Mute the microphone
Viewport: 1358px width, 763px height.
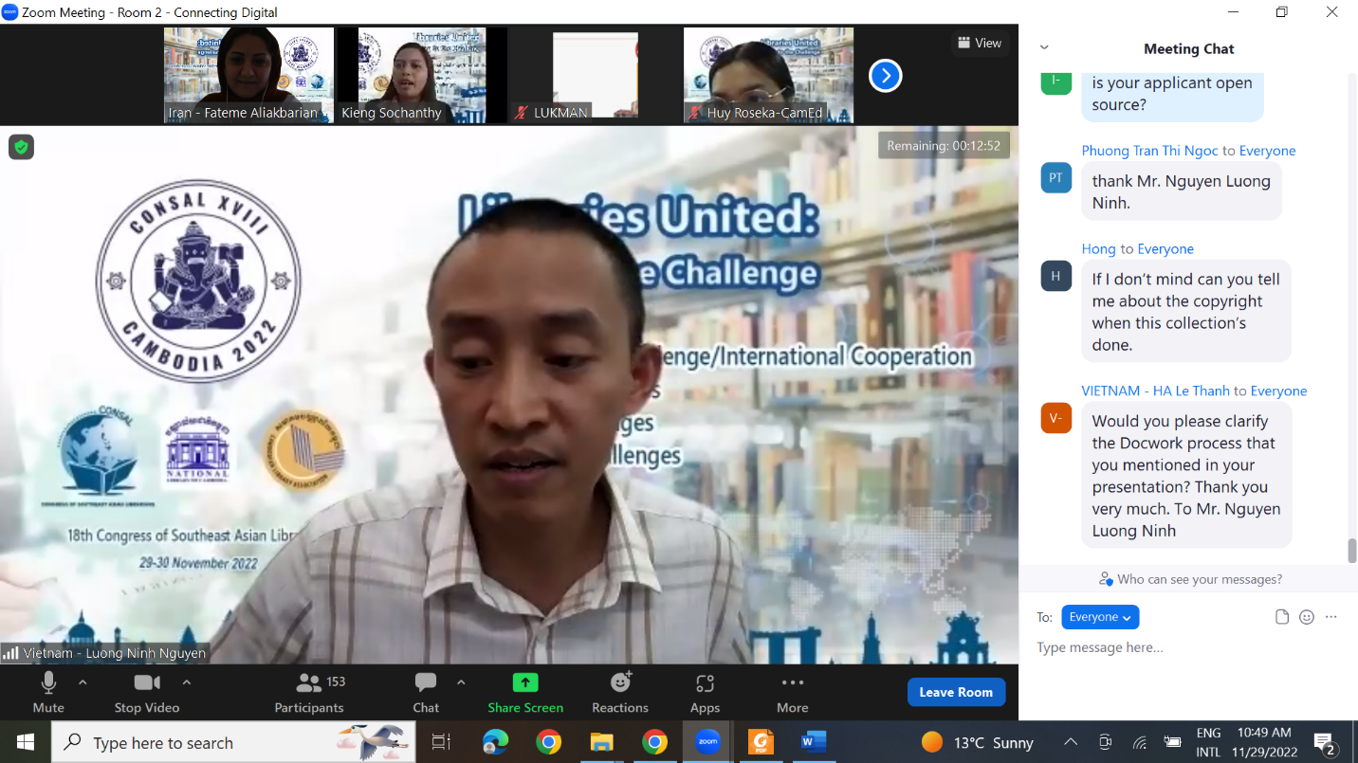click(48, 692)
